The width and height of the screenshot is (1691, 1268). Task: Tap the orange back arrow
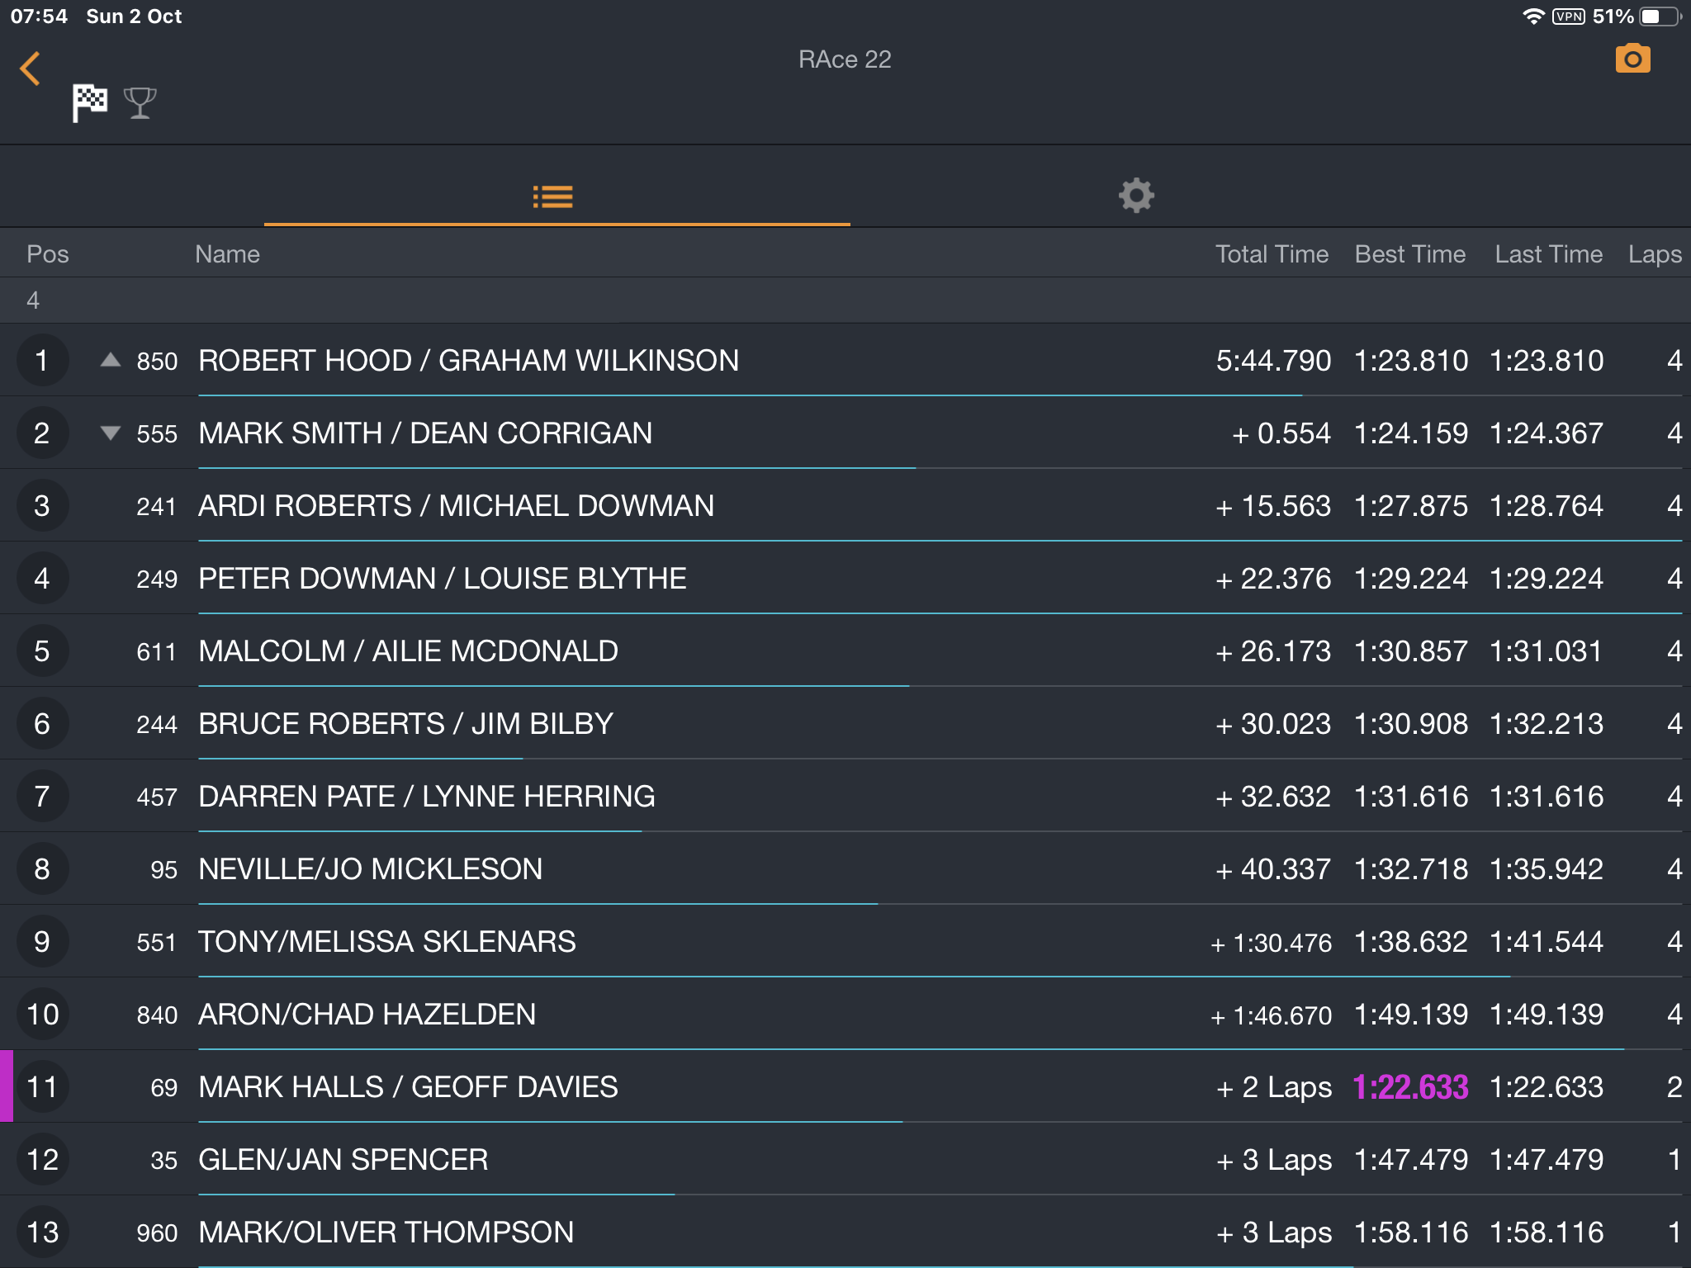point(30,69)
